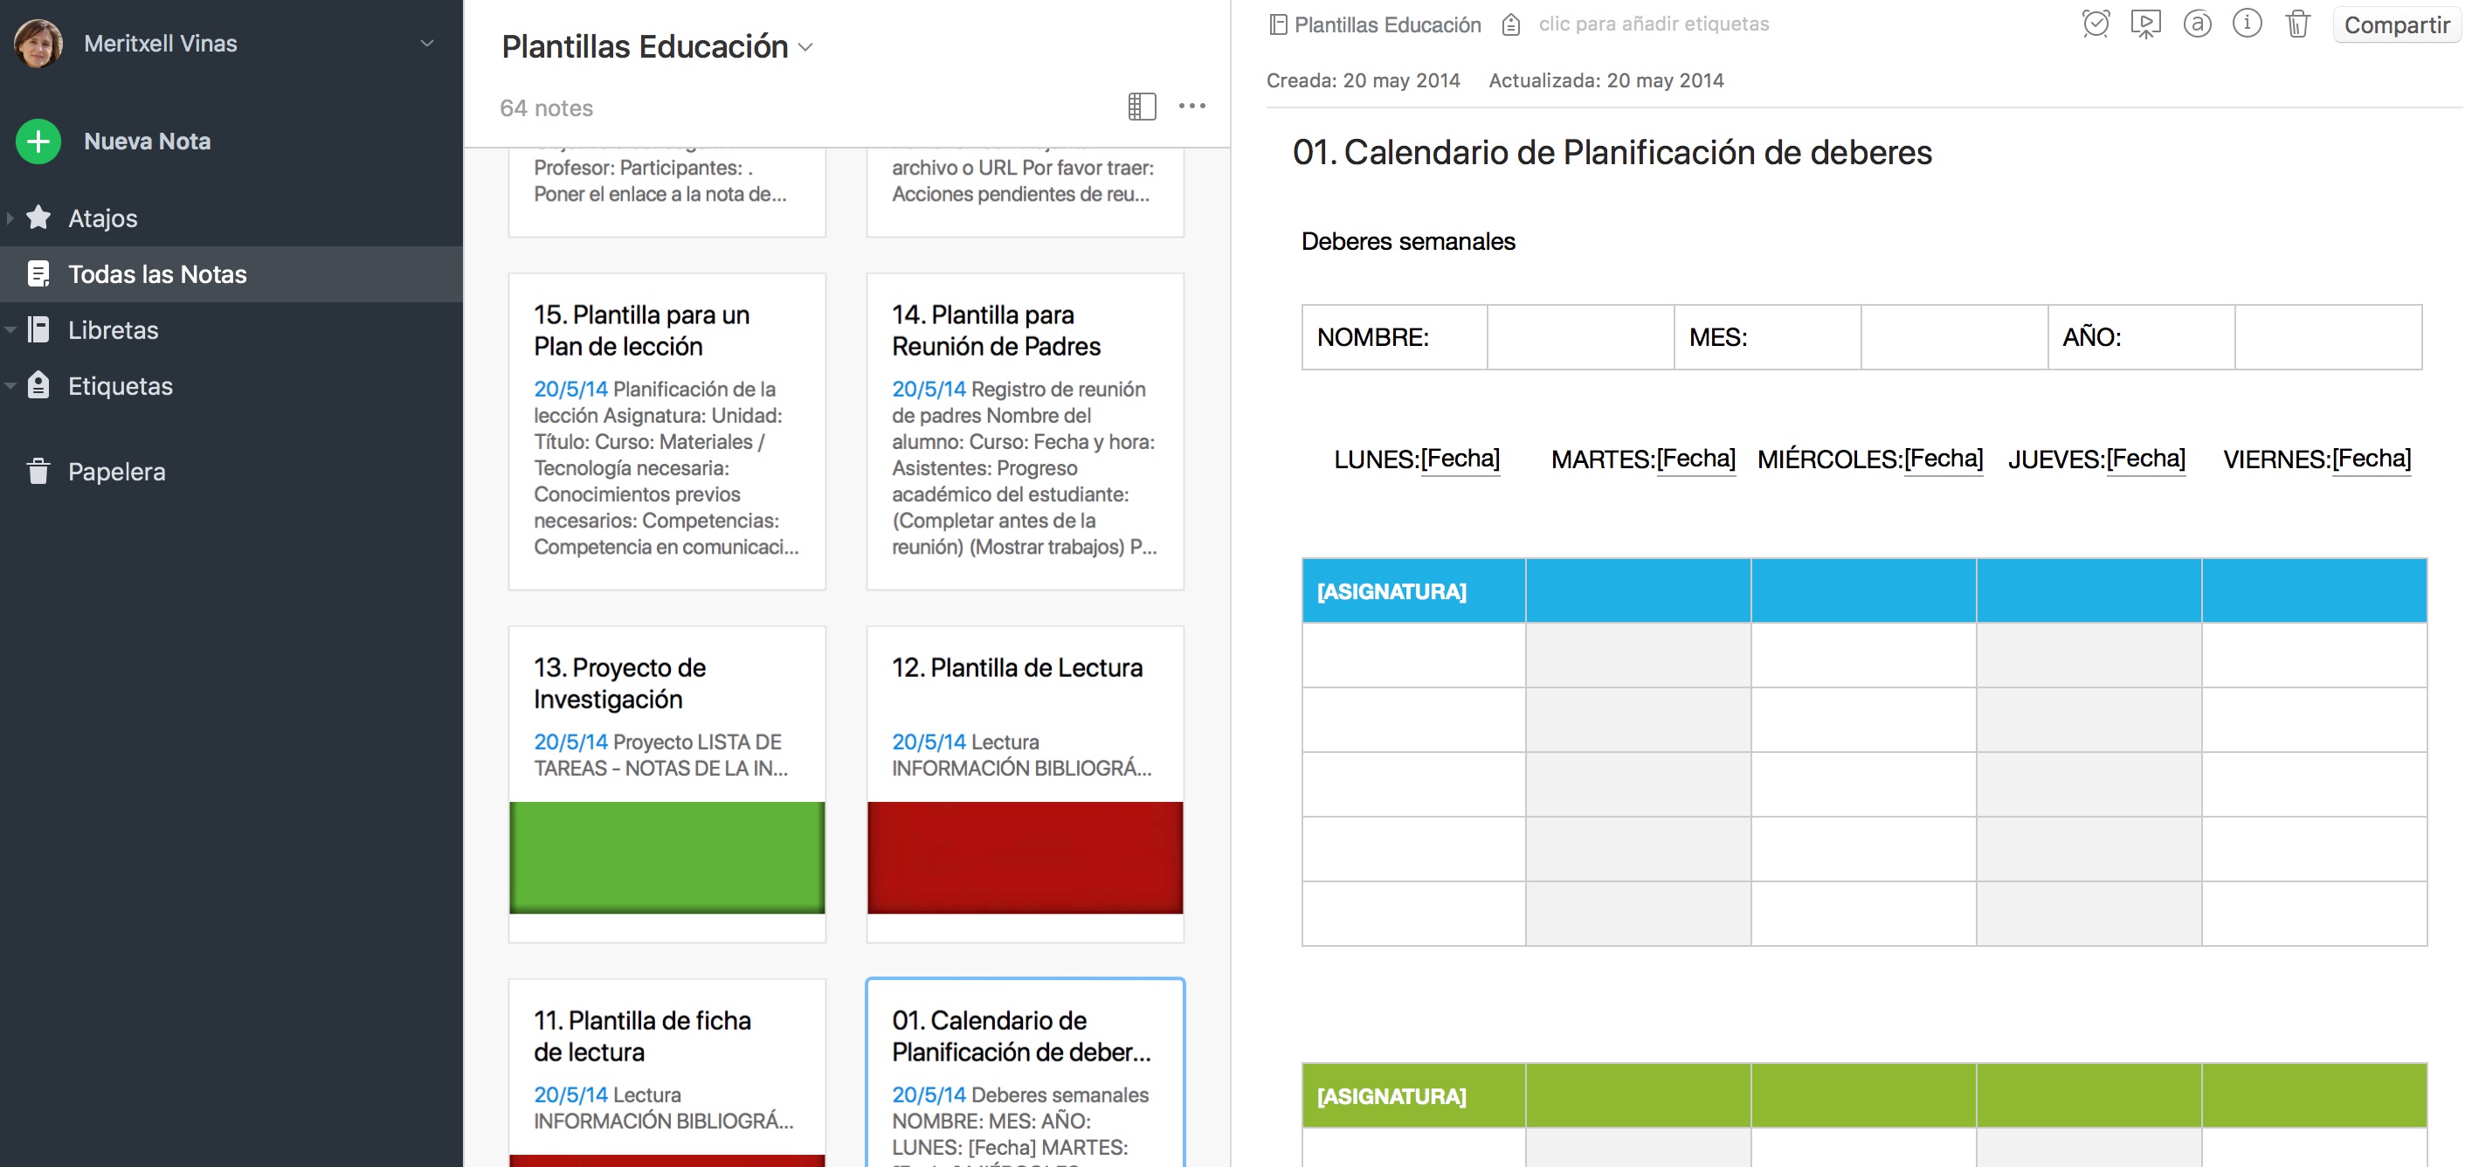Screen dimensions: 2472x1167
Task: Click the [Fecha] link after JUEVES
Action: pos(2145,459)
